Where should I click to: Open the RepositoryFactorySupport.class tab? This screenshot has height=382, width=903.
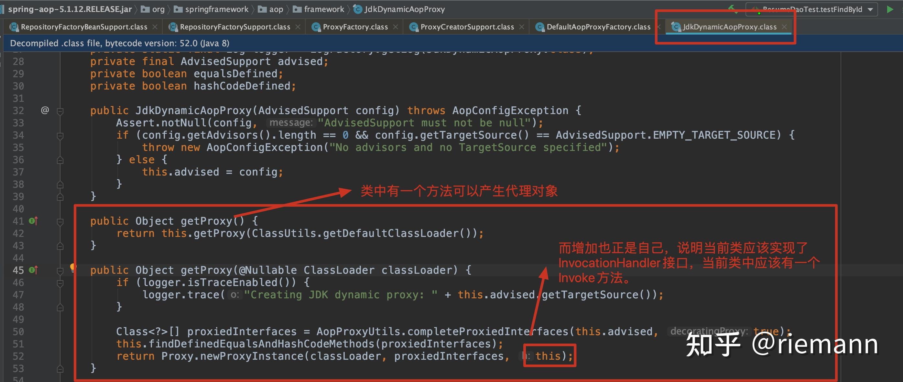235,27
